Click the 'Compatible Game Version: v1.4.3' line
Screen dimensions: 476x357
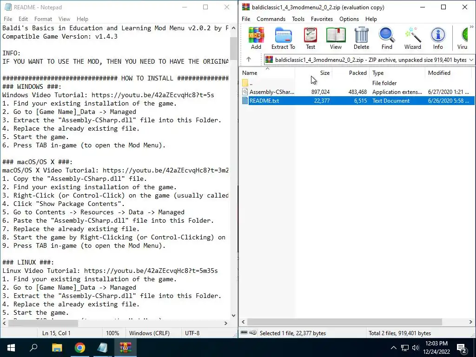(x=60, y=36)
